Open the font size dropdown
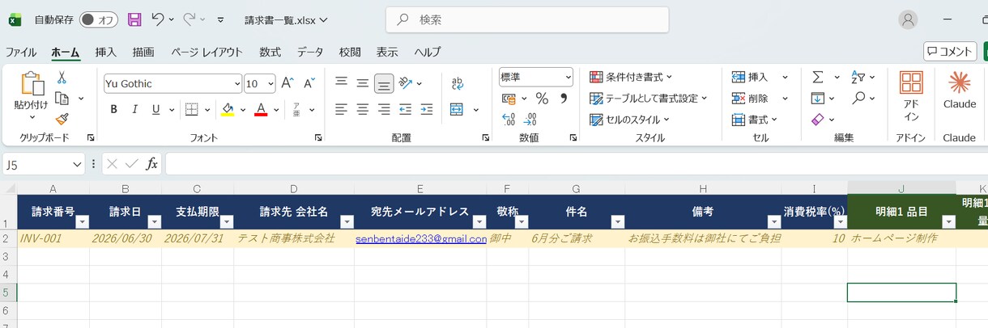This screenshot has width=988, height=328. (270, 83)
